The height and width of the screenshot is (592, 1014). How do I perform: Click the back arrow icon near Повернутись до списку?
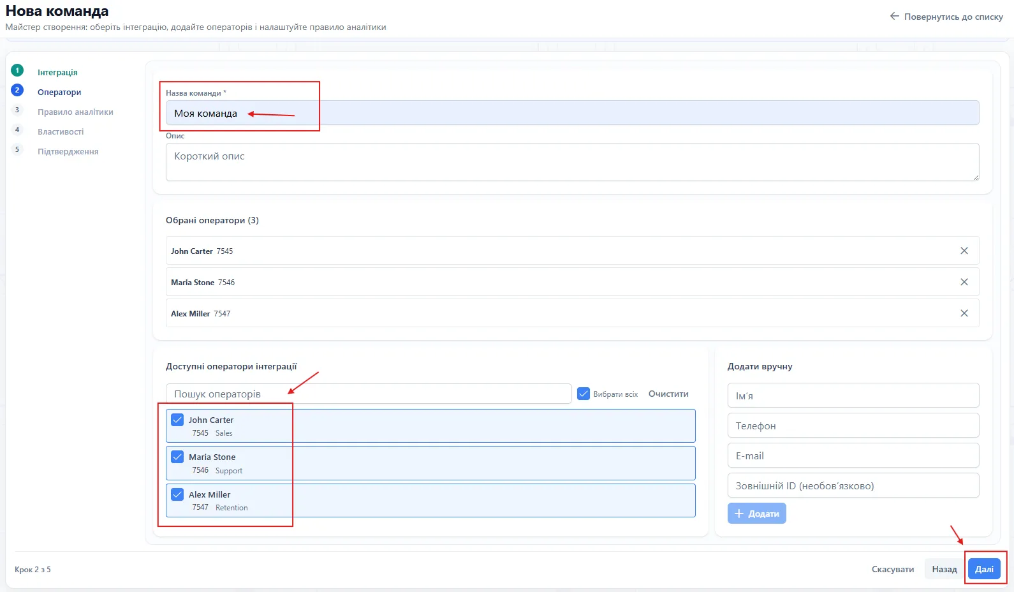click(894, 17)
